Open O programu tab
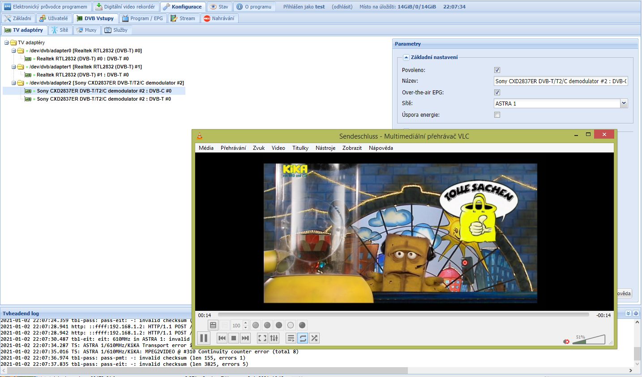The width and height of the screenshot is (642, 377). tap(254, 7)
